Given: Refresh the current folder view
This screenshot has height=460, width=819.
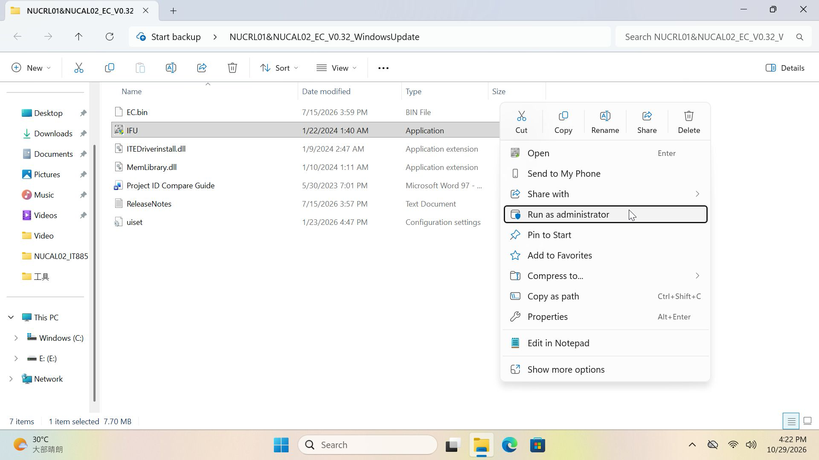Looking at the screenshot, I should [110, 37].
